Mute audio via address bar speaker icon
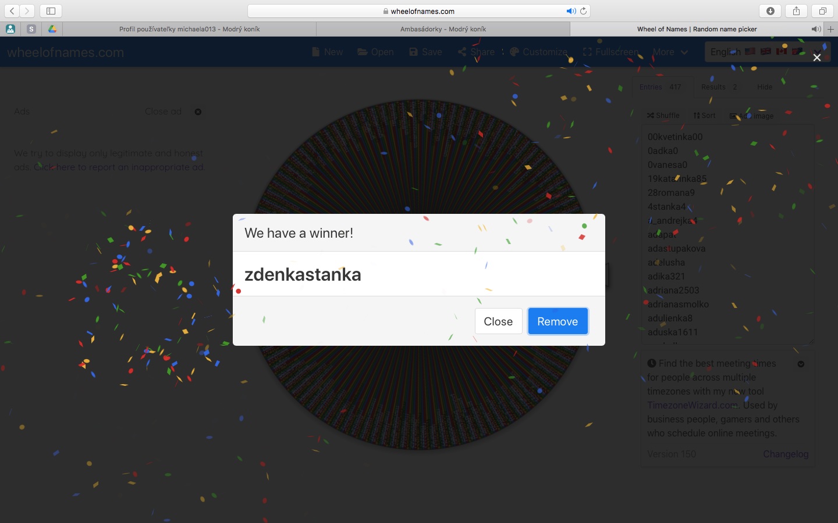 [570, 11]
